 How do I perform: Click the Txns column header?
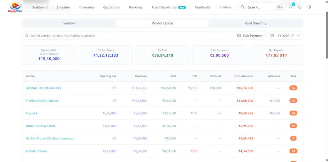tap(293, 76)
